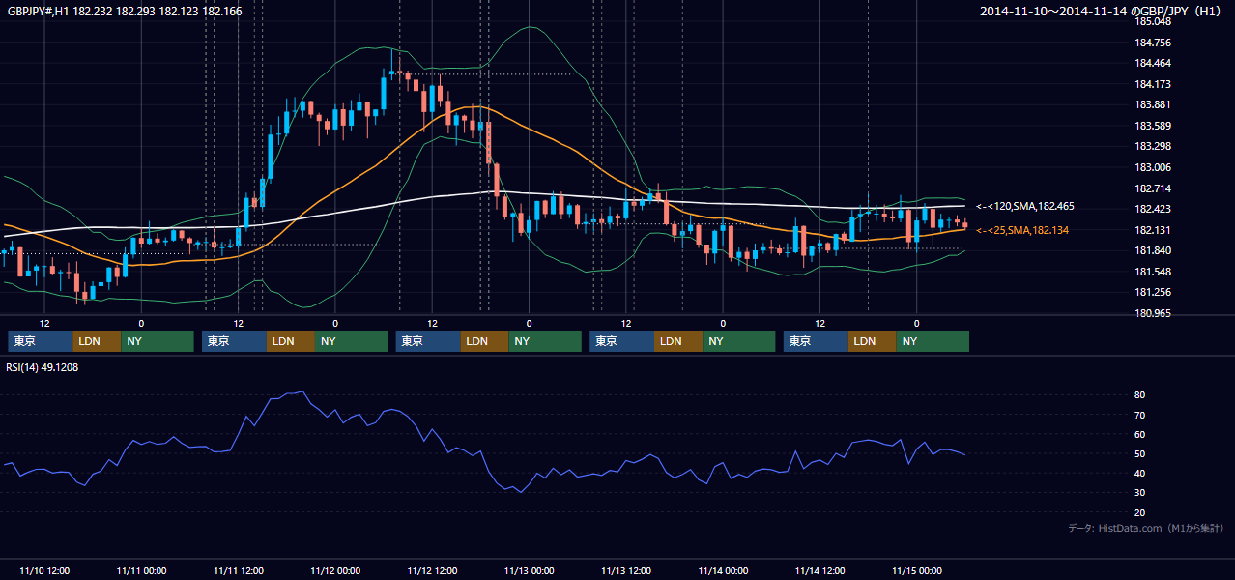Select the 25 SMA label 182.134
1235x580 pixels.
pos(1024,230)
